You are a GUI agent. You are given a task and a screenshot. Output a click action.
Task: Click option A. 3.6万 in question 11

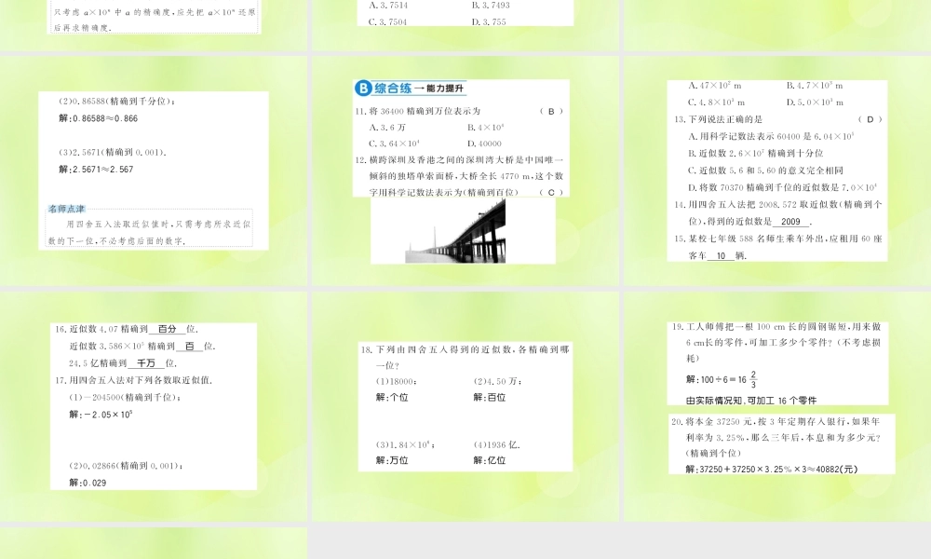coord(387,127)
